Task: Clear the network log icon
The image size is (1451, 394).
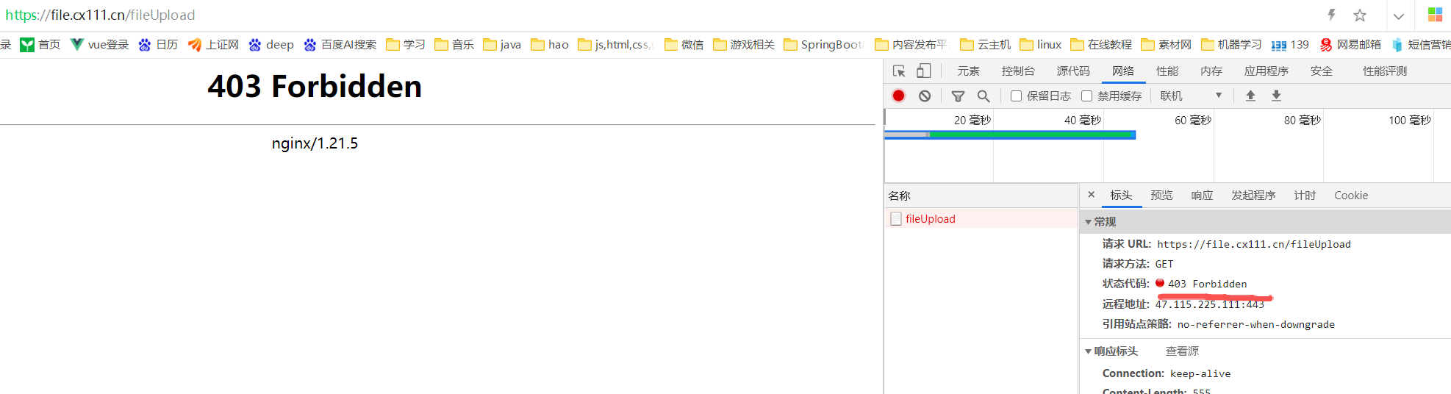Action: coord(925,96)
